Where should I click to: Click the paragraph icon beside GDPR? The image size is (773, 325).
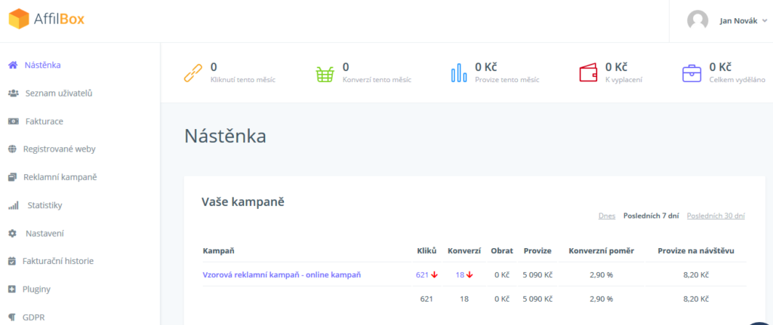(12, 317)
